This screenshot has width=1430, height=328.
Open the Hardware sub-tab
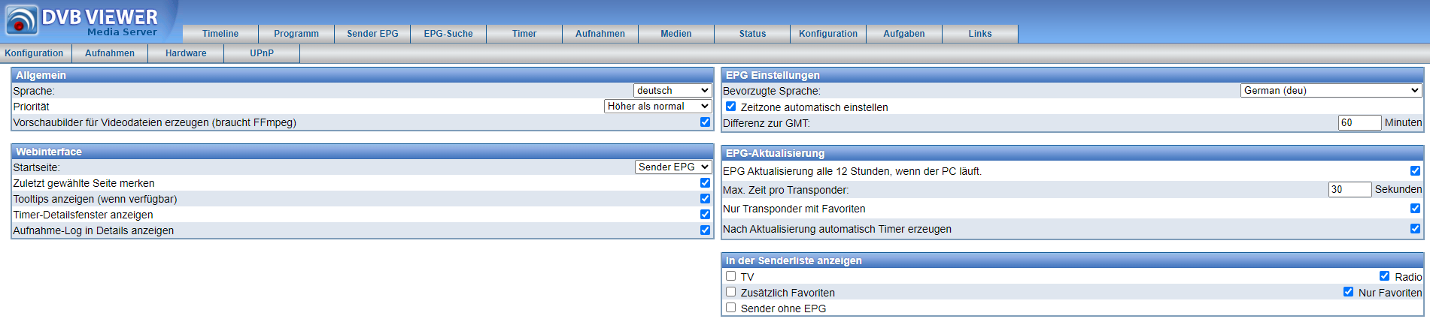pos(186,53)
